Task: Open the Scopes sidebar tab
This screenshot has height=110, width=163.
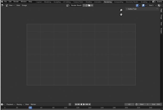Action: [161, 30]
